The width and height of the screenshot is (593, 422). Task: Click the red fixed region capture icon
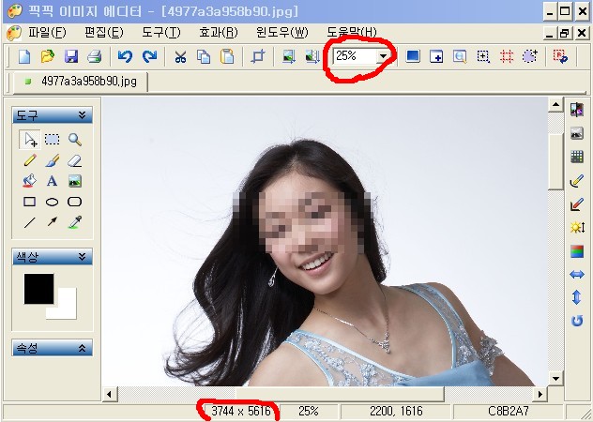(507, 56)
